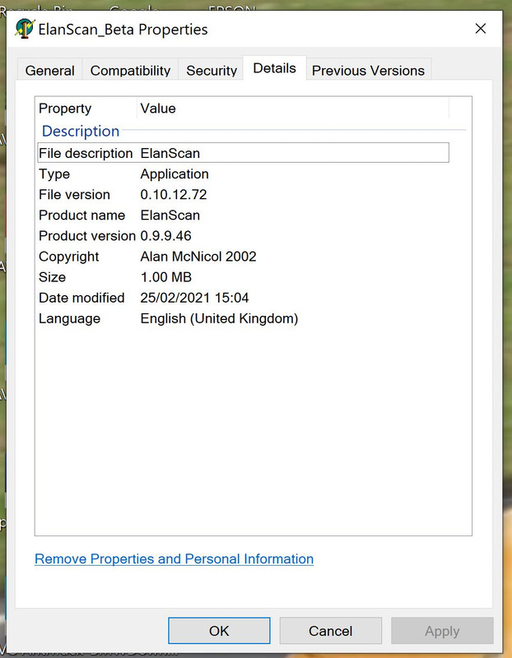Click the greyed-out Apply button

(442, 630)
